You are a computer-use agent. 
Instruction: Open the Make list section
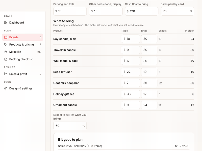click(x=22, y=52)
